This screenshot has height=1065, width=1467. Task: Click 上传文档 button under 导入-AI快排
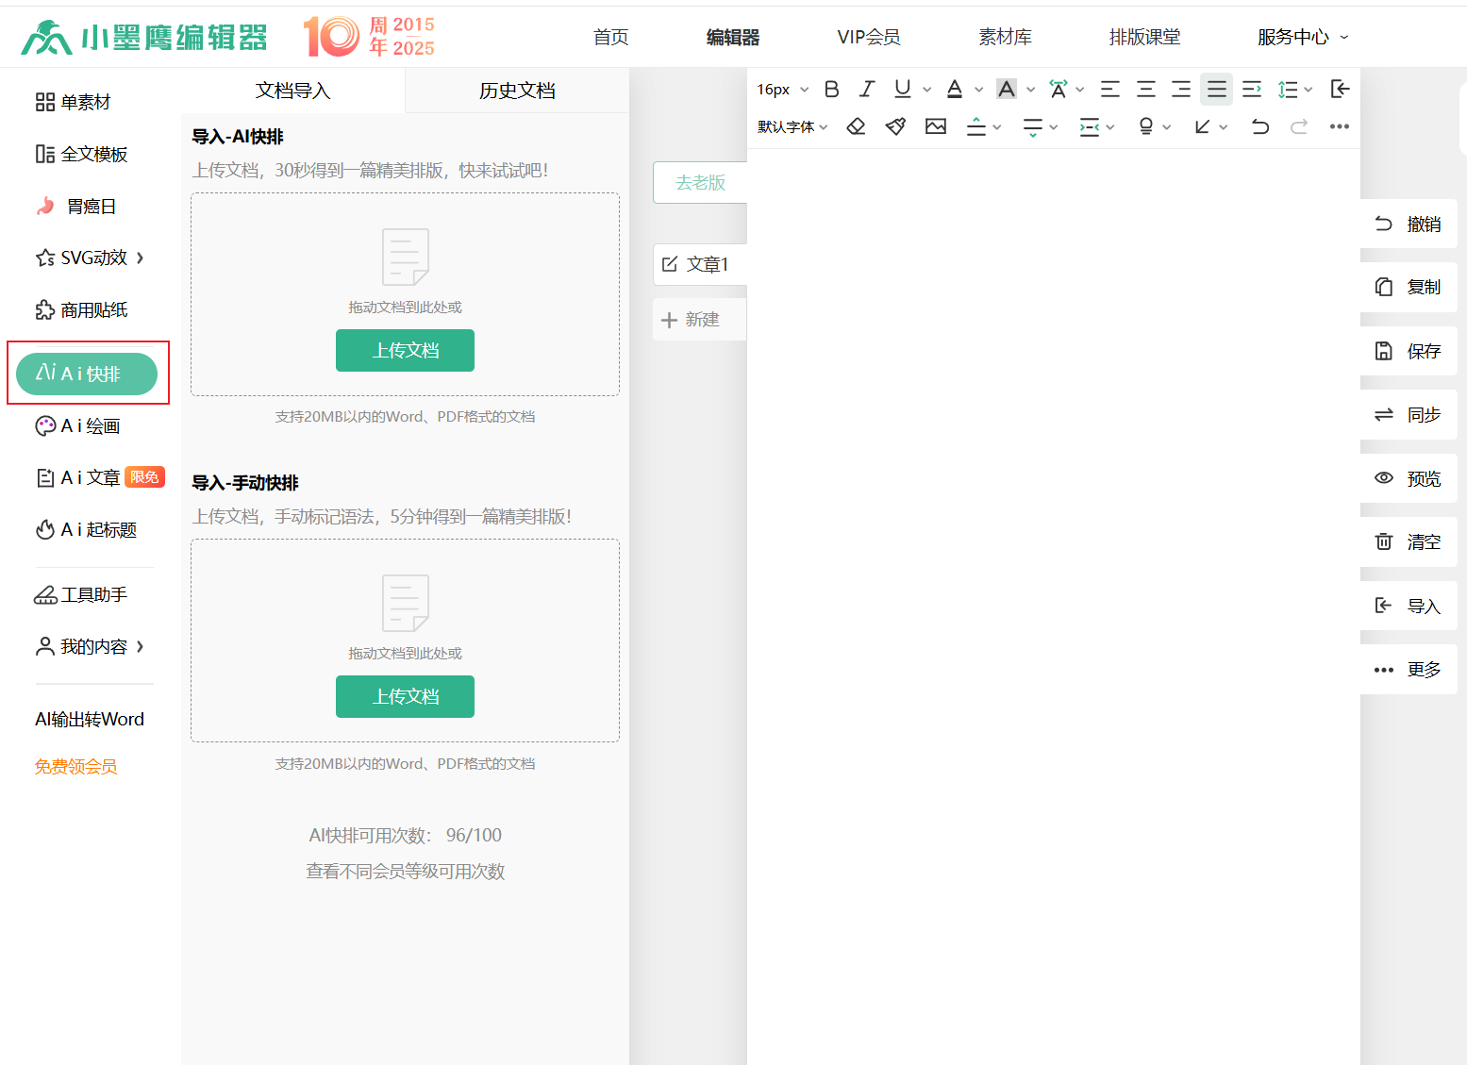(x=405, y=351)
